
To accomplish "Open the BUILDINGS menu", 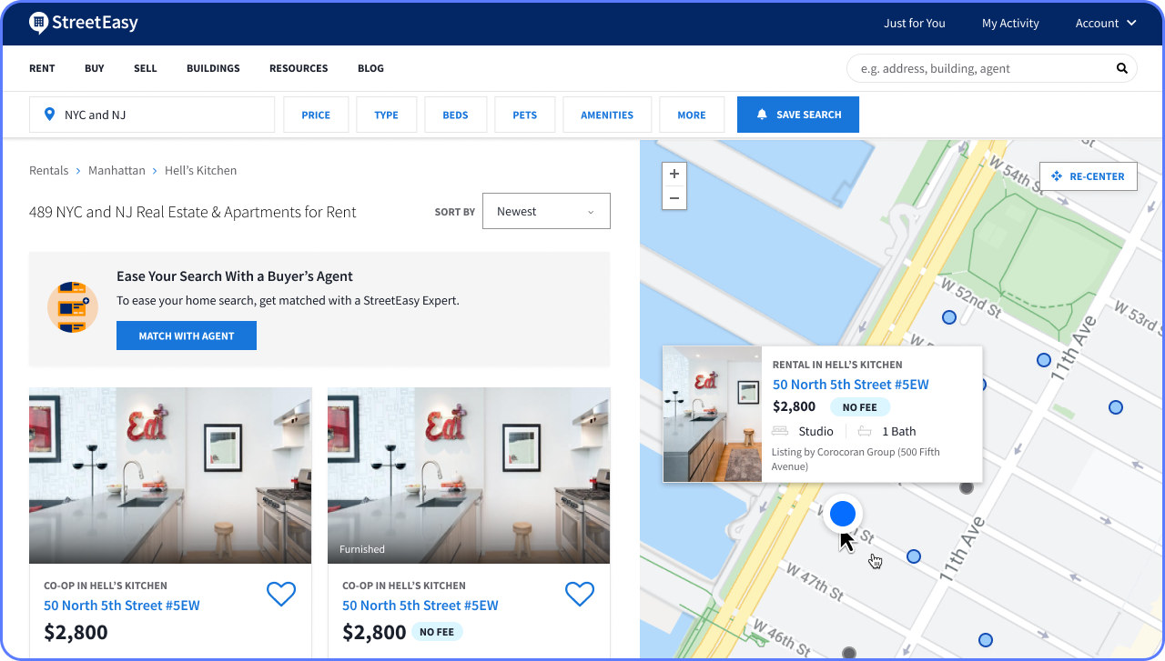I will (x=213, y=68).
